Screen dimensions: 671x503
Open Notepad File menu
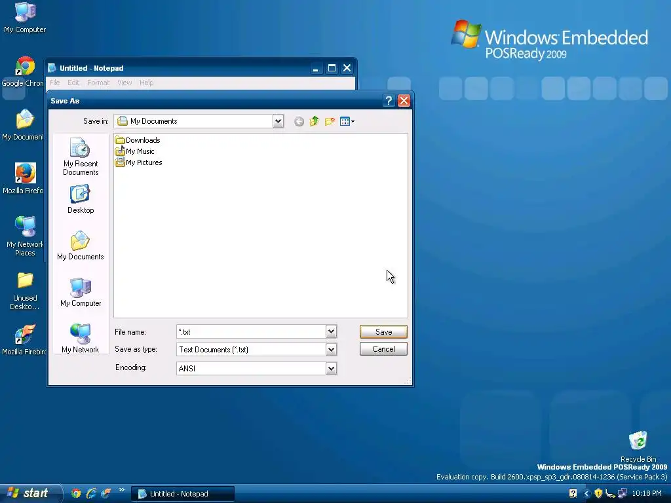(54, 83)
